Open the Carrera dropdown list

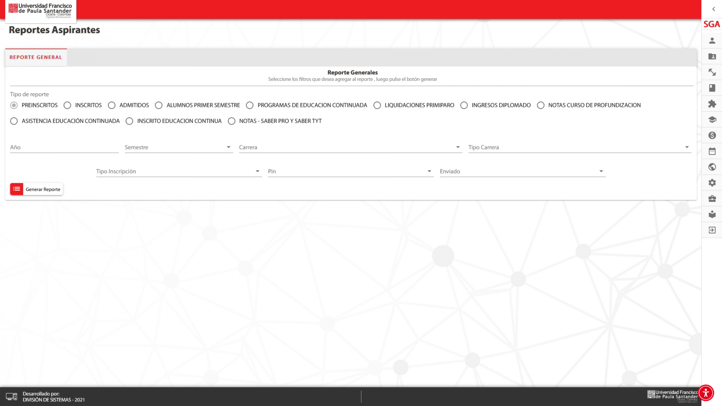(x=350, y=147)
